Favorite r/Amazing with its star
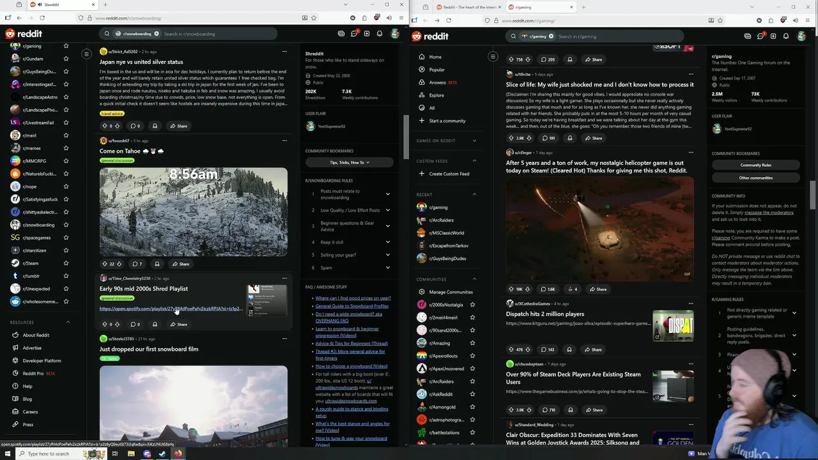The width and height of the screenshot is (818, 460). coord(472,343)
